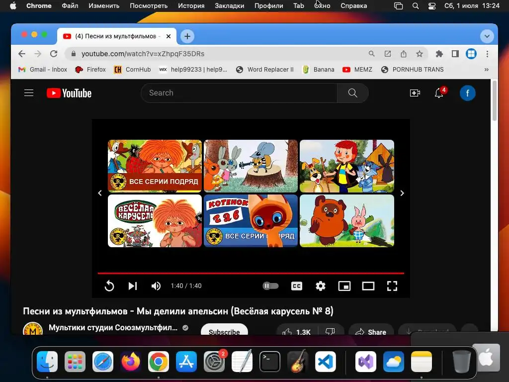Screen dimensions: 509x382
Task: Open the Banana bookmark
Action: pos(318,70)
